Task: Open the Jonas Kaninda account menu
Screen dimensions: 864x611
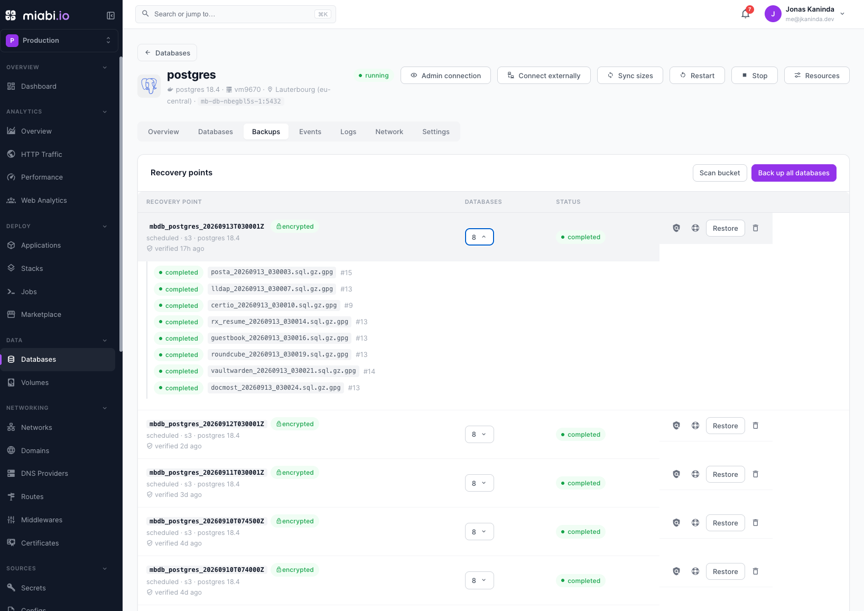Action: click(x=805, y=14)
